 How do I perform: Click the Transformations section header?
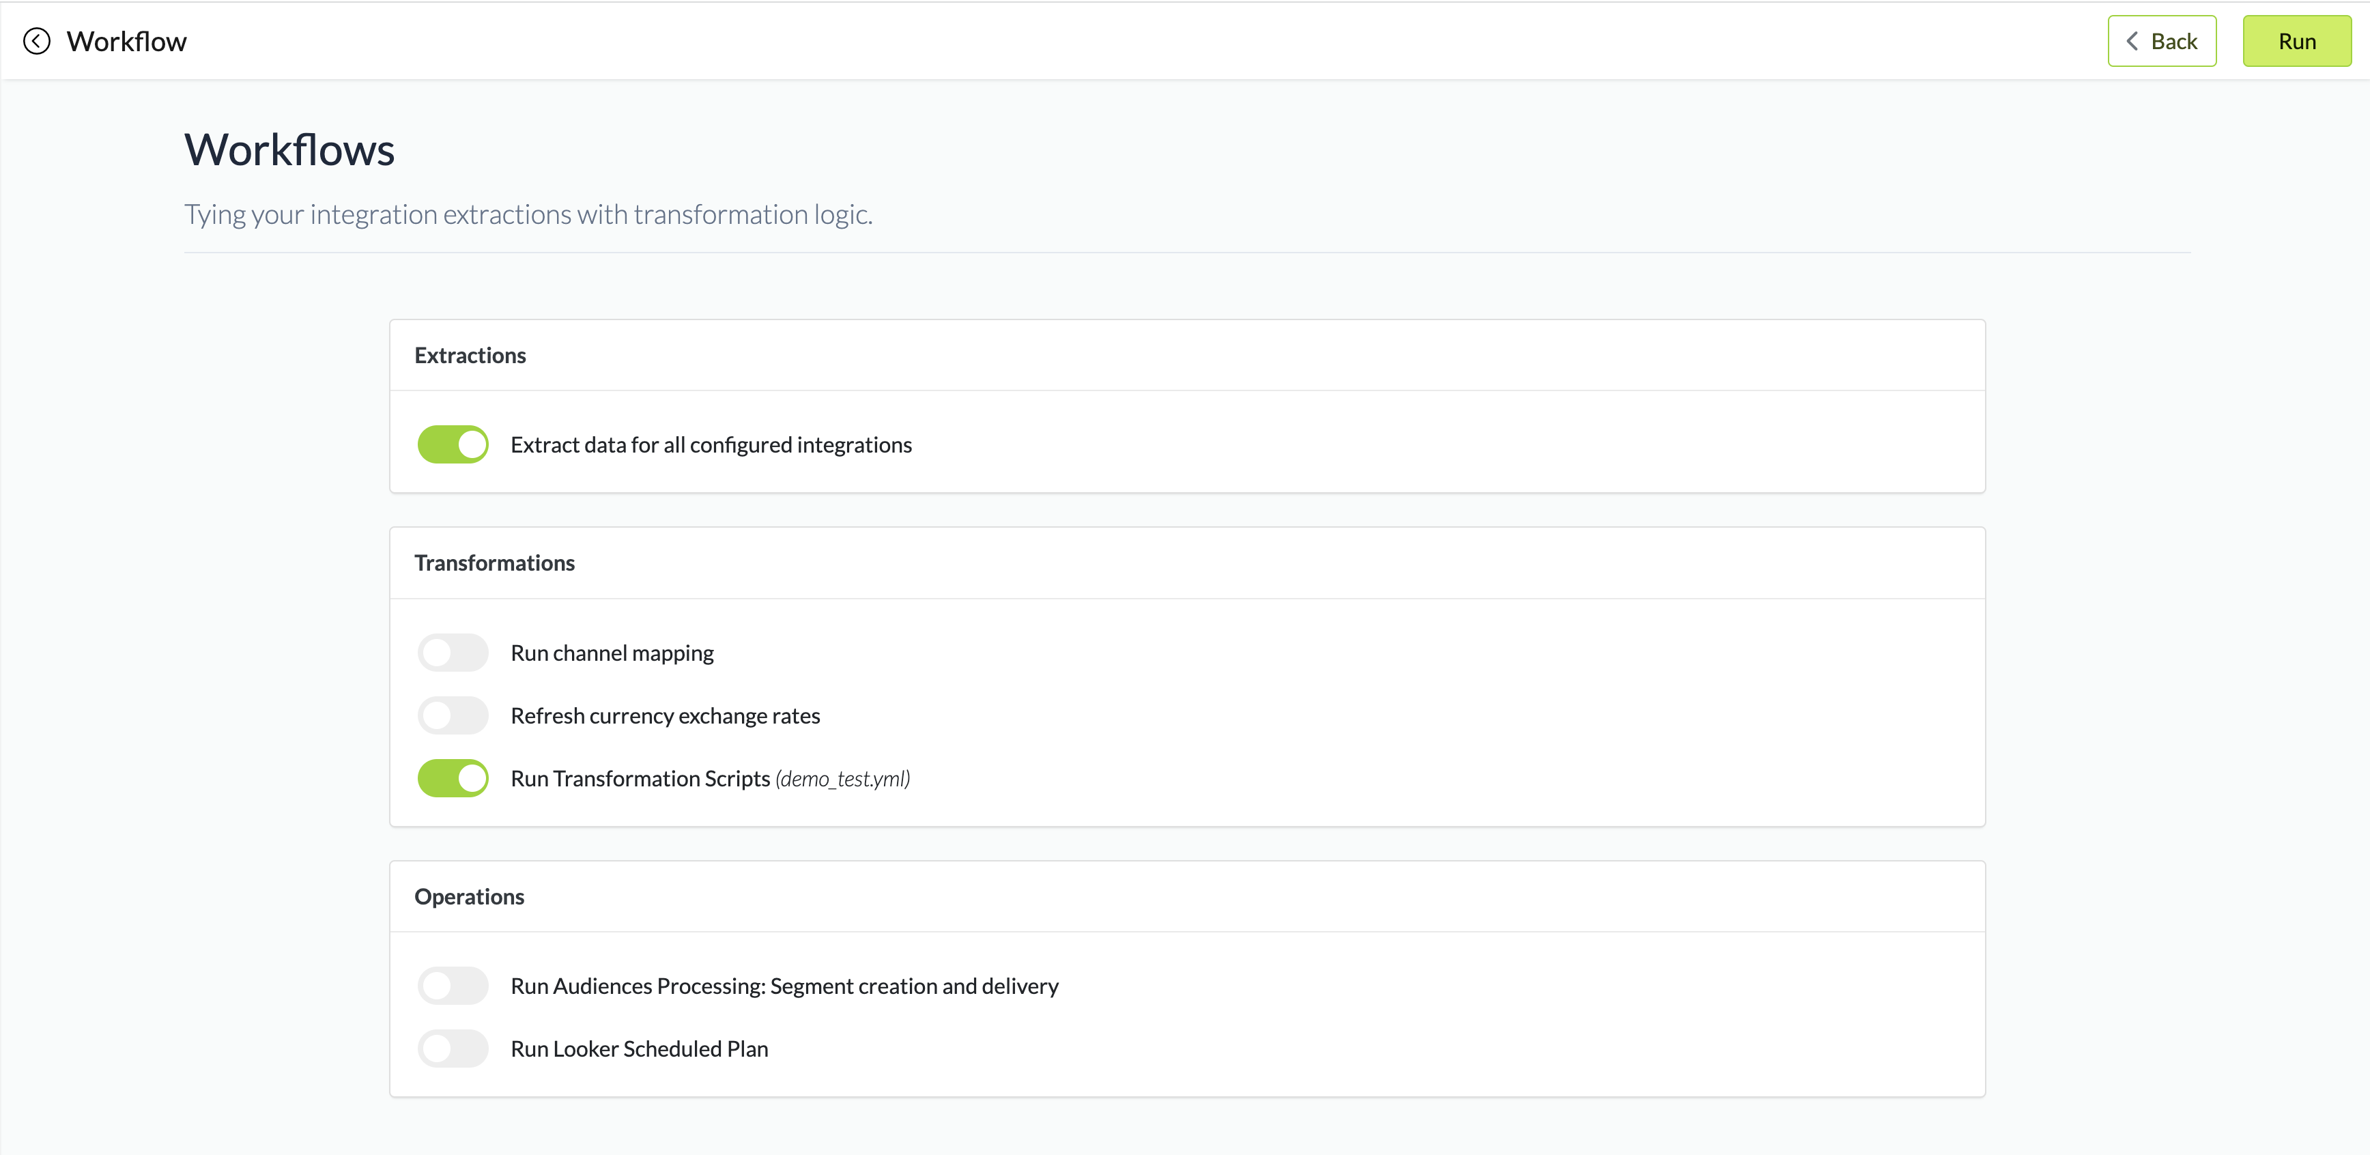click(494, 563)
